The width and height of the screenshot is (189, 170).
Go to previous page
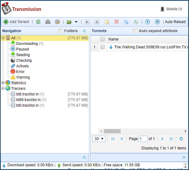point(122,139)
